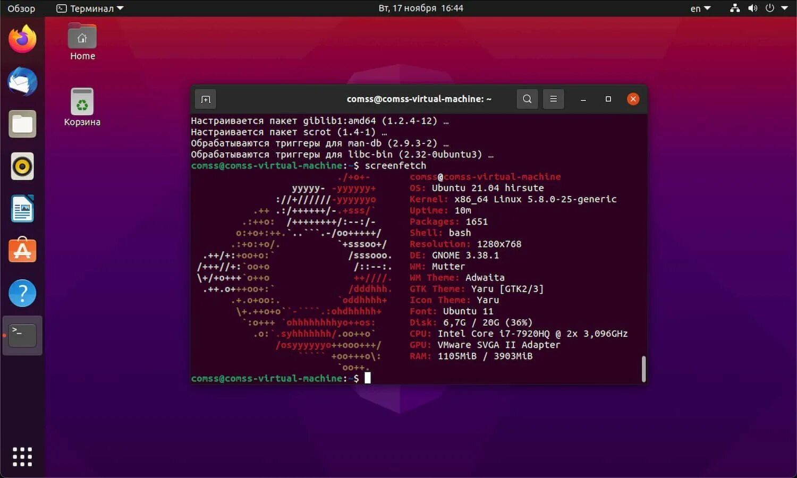Click the terminal vertical scrollbar

(643, 369)
